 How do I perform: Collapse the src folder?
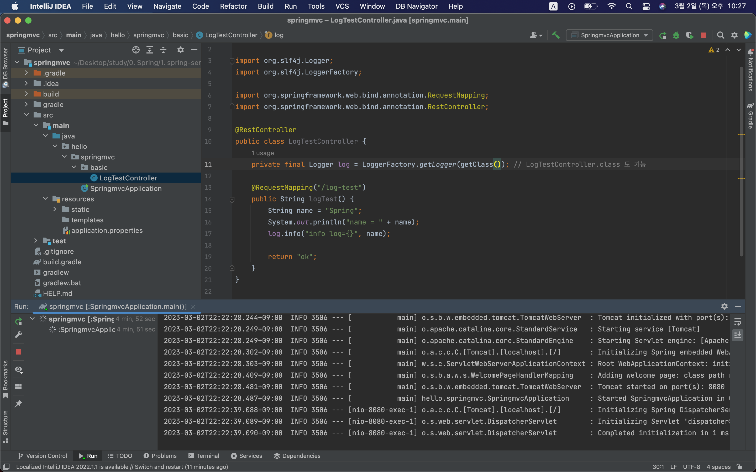tap(27, 115)
